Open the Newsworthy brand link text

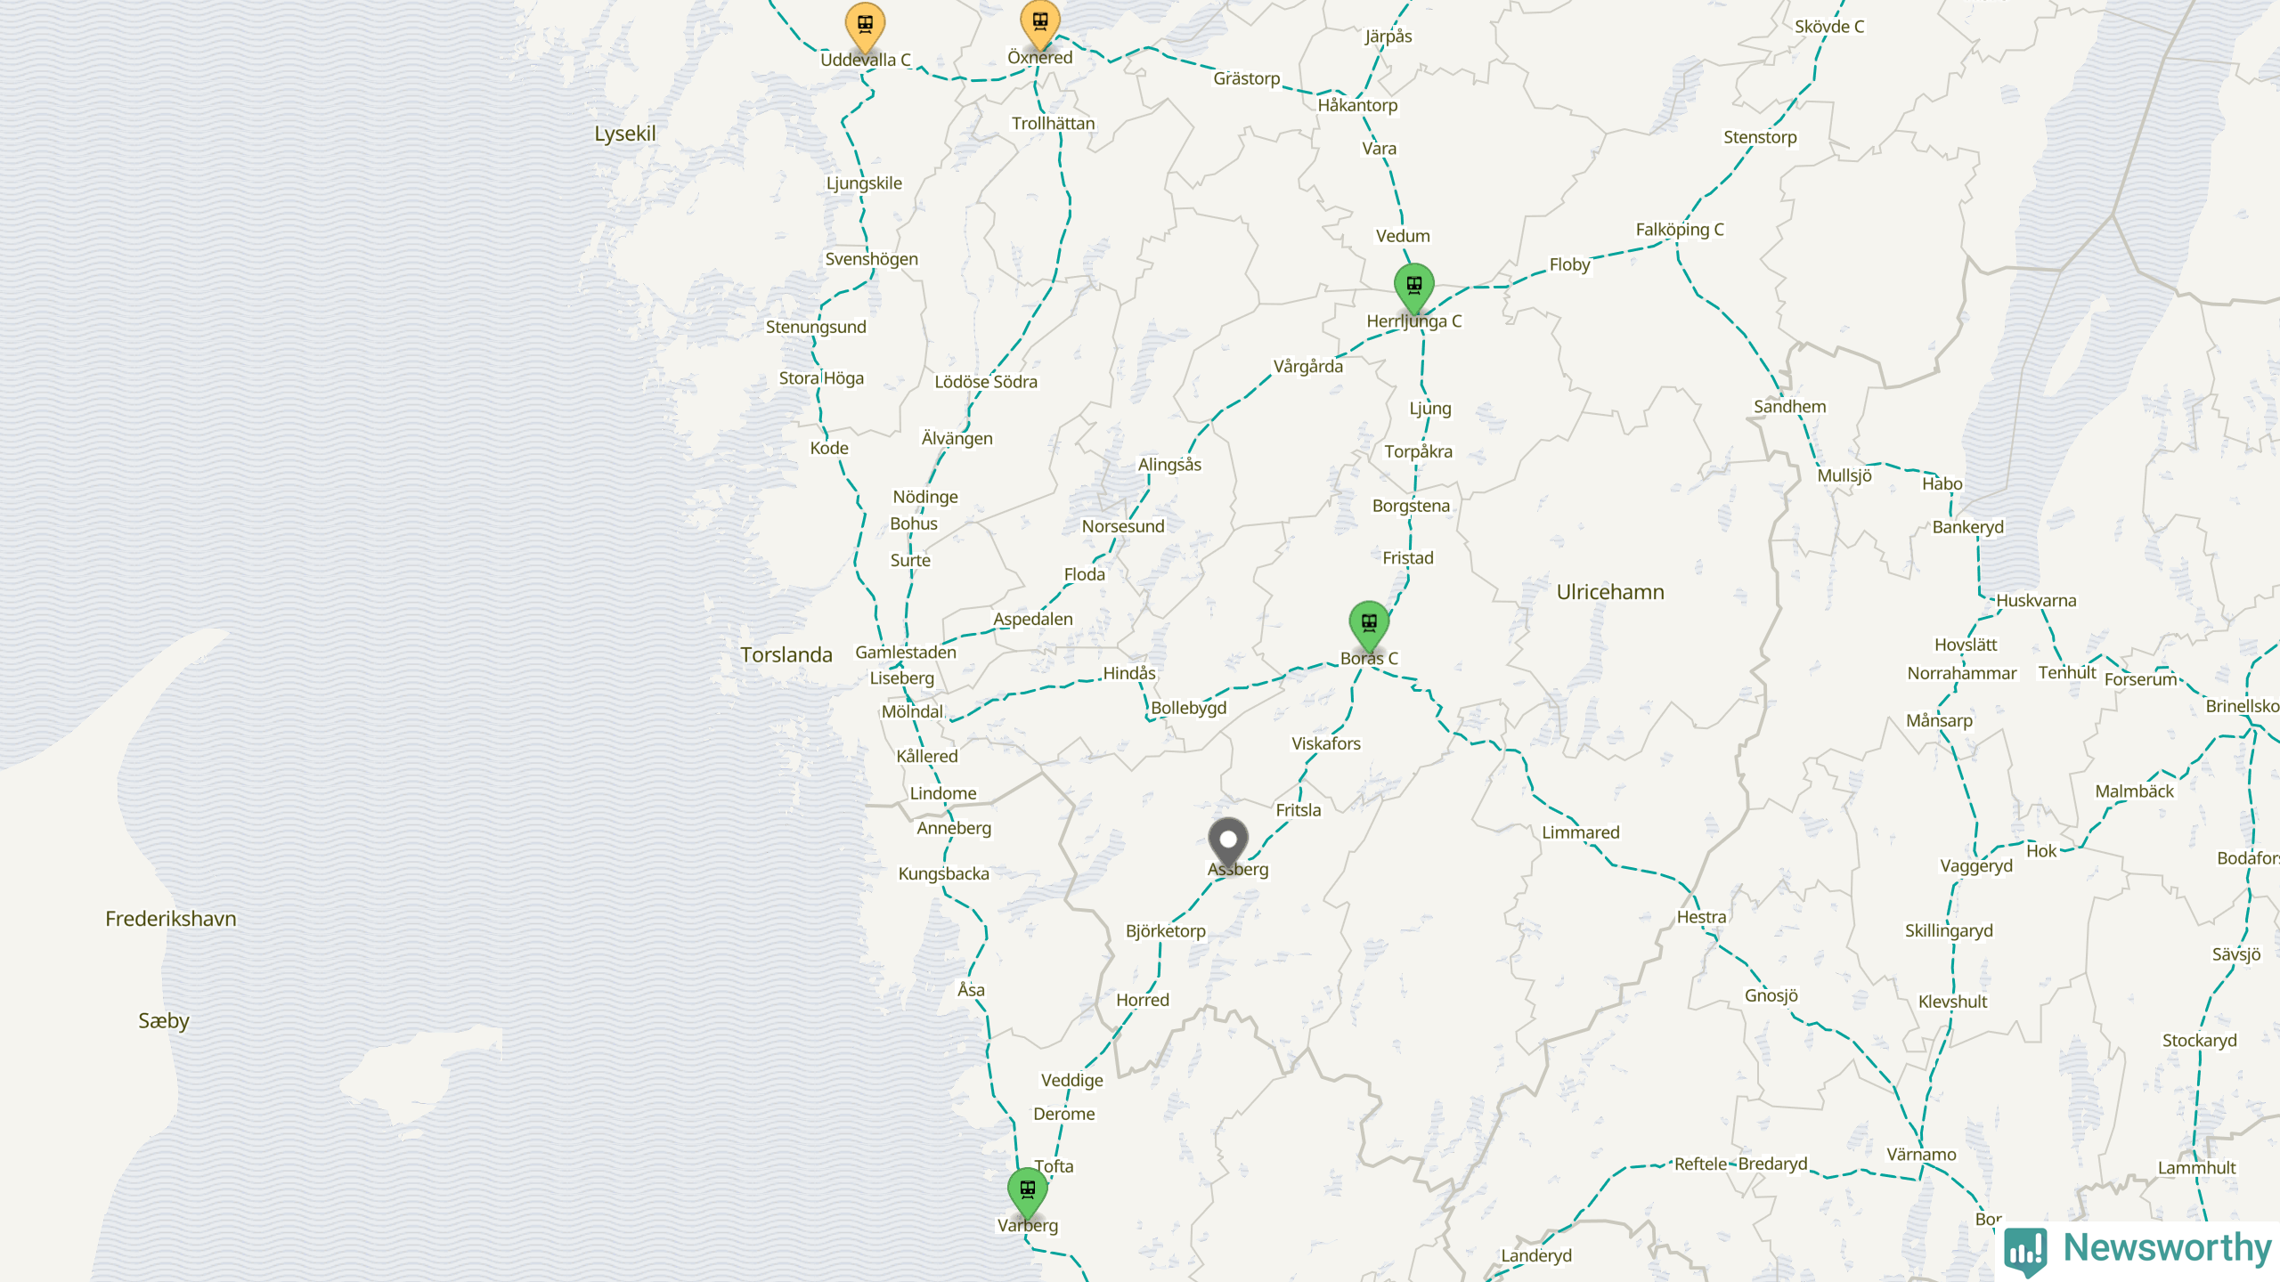(x=2167, y=1247)
